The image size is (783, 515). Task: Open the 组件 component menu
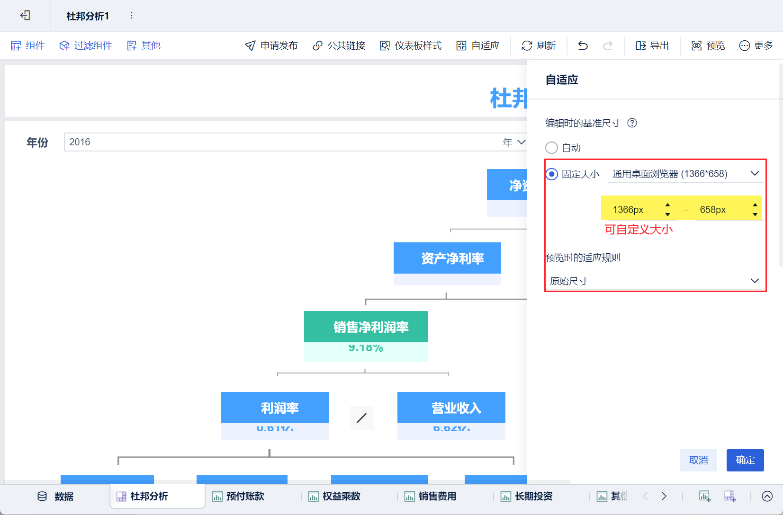pyautogui.click(x=27, y=45)
